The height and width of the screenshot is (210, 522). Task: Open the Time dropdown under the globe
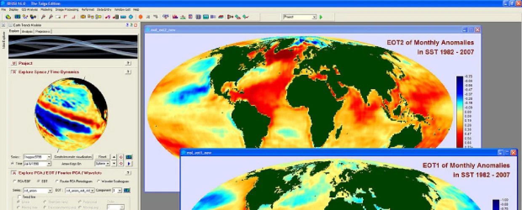[37, 163]
